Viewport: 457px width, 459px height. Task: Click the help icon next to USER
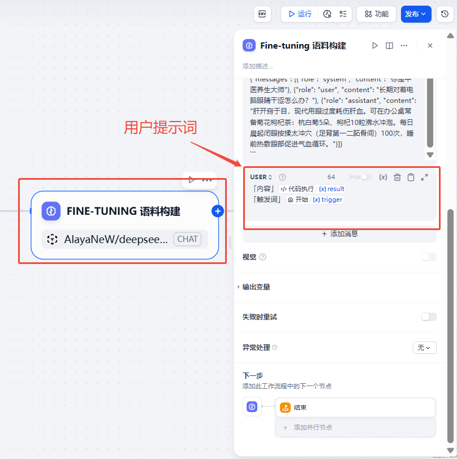(282, 177)
